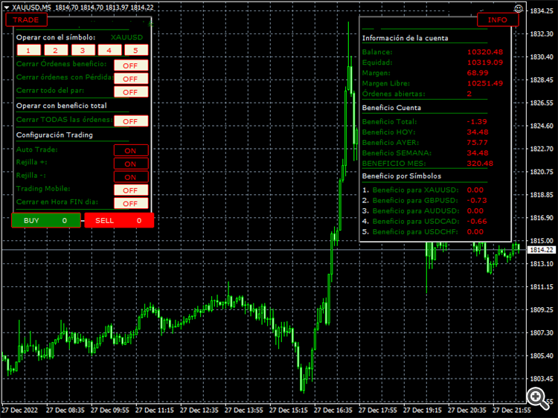Toggle Cerrar todo del par switch

click(x=131, y=91)
